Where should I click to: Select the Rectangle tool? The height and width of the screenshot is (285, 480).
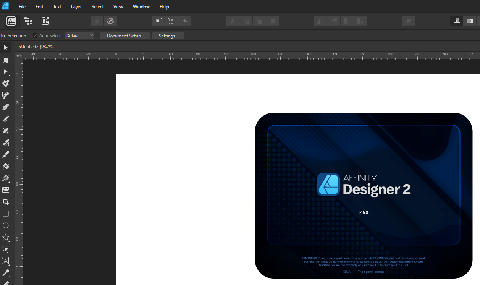coord(6,214)
